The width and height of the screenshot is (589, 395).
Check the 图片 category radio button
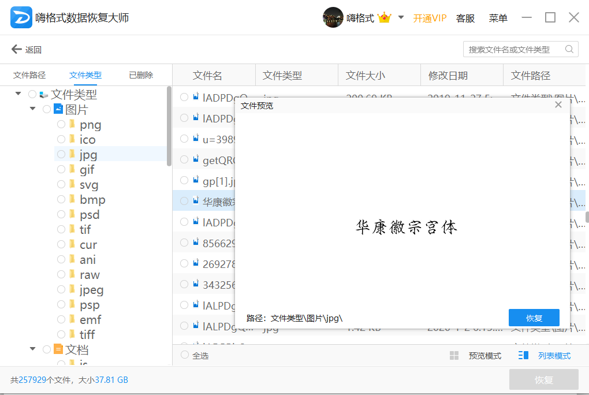click(47, 109)
